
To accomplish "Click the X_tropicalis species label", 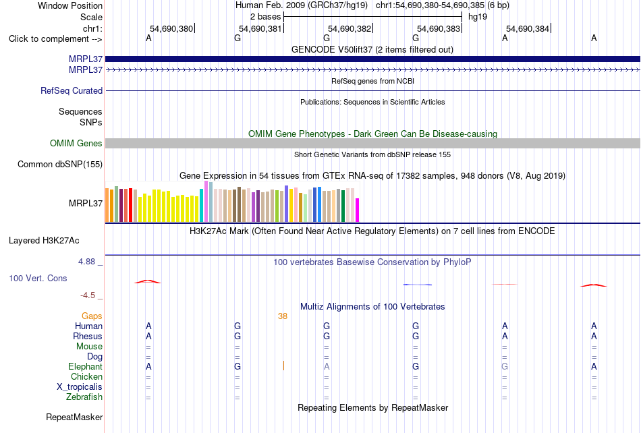I will click(x=80, y=387).
